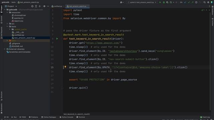
Task: Open the Problems tool window tab
Action: point(33,117)
